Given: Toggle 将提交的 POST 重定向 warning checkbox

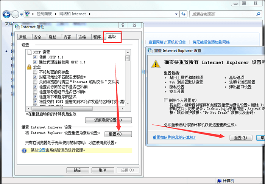Looking at the screenshot, I should [35, 102].
